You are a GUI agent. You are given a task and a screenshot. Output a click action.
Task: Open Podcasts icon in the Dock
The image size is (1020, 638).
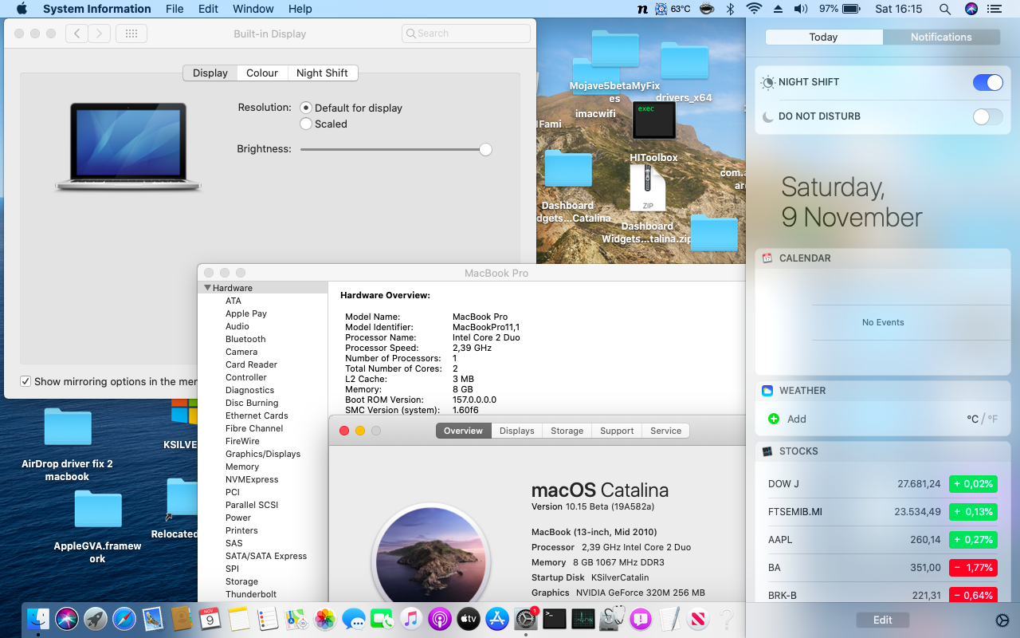click(x=439, y=618)
